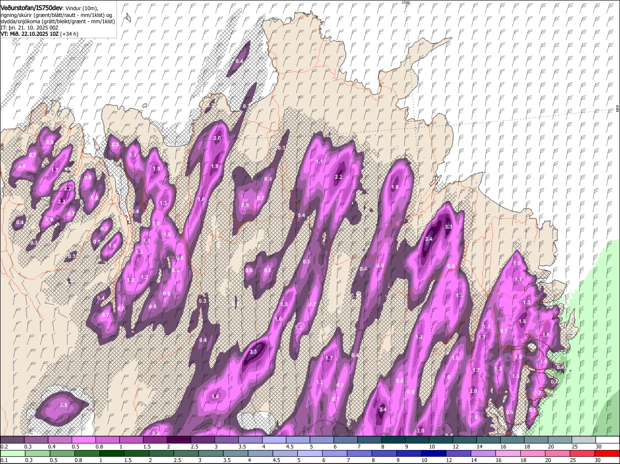The width and height of the screenshot is (620, 464).
Task: Select the VT valid time line in header
Action: 39,34
